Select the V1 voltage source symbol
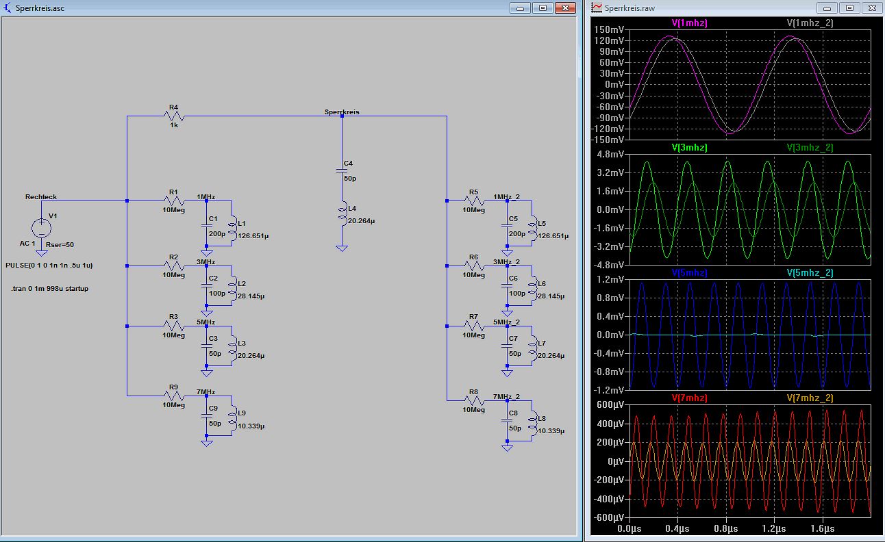Viewport: 885px width, 542px height. pos(41,226)
